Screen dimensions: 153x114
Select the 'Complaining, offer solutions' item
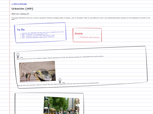[x=90, y=37]
